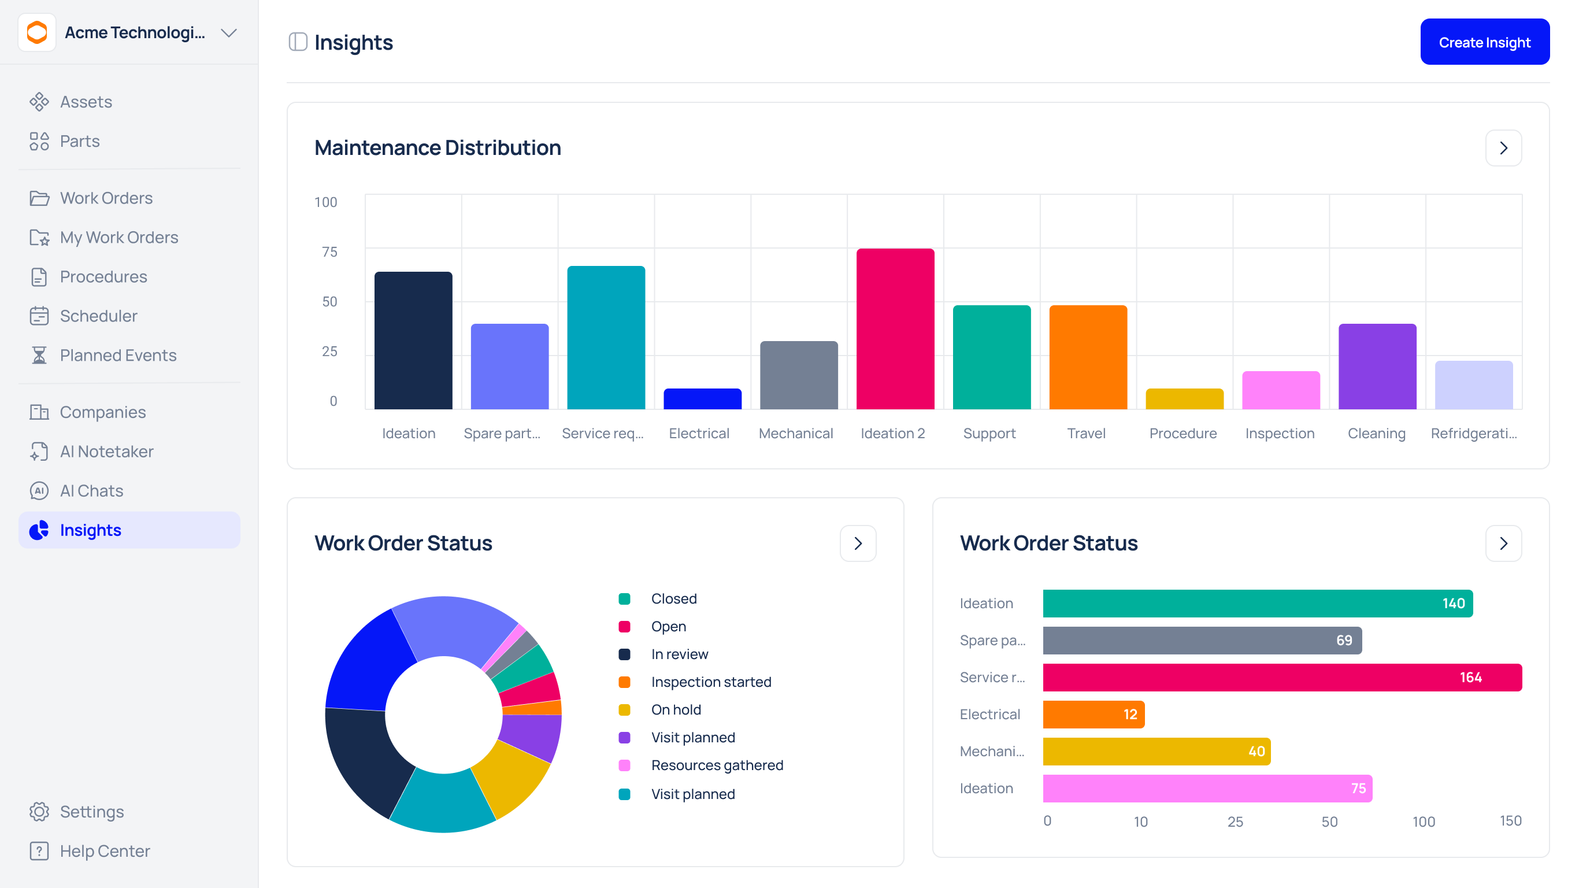Image resolution: width=1579 pixels, height=888 pixels.
Task: Click the Planned Events hourglass icon
Action: point(39,355)
